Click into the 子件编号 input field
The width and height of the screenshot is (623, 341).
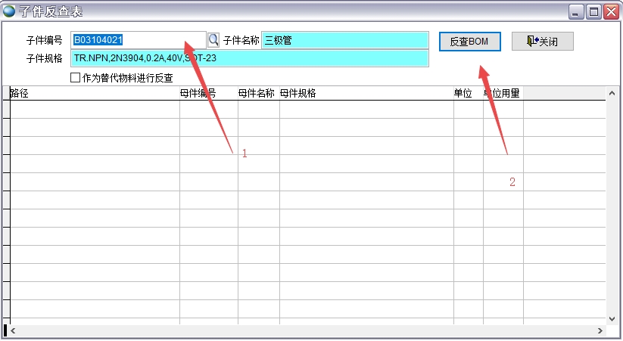point(138,40)
